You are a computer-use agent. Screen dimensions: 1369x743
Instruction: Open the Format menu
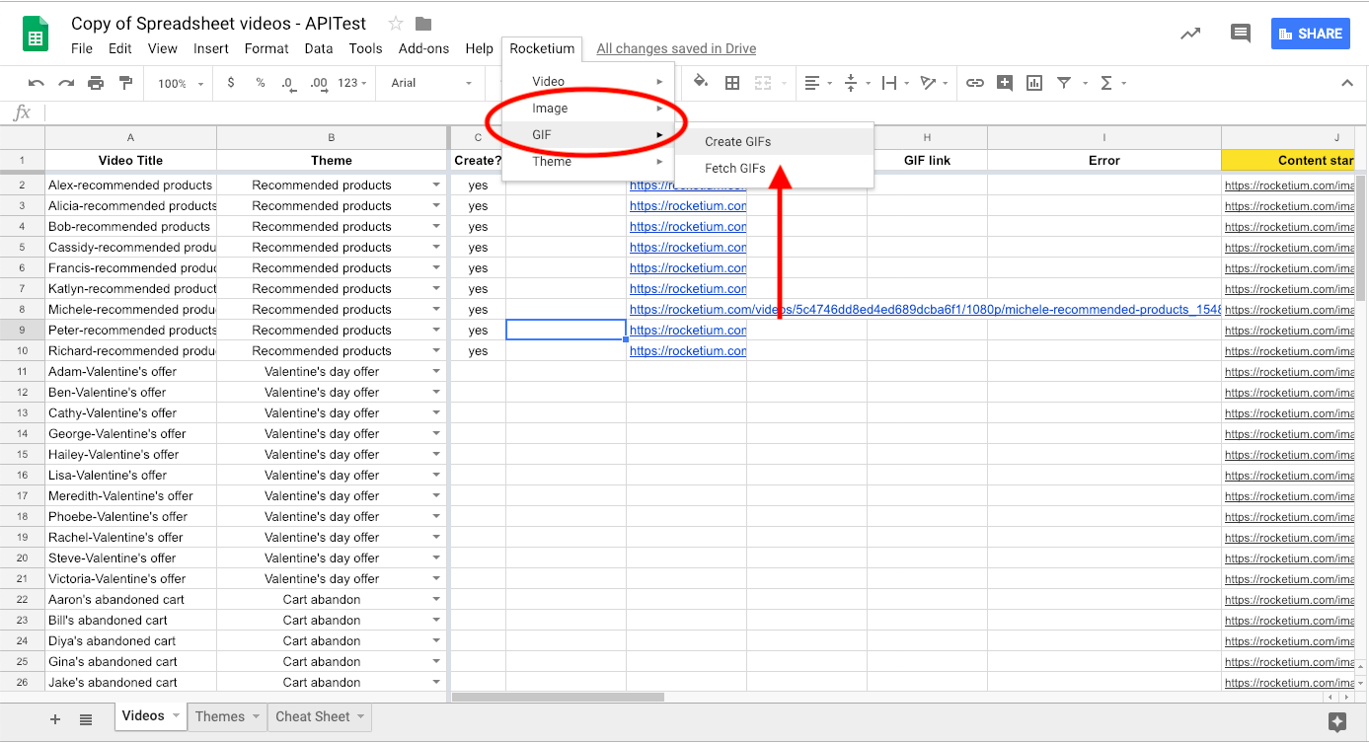[x=266, y=48]
